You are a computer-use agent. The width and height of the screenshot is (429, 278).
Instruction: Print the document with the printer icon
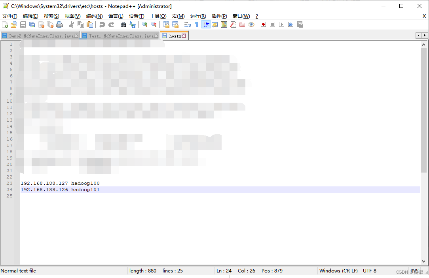pyautogui.click(x=59, y=24)
